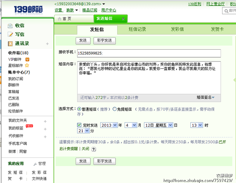Screen dimensions: 236x183
Task: Expand the account email dropdown arrow
Action: coord(104,4)
